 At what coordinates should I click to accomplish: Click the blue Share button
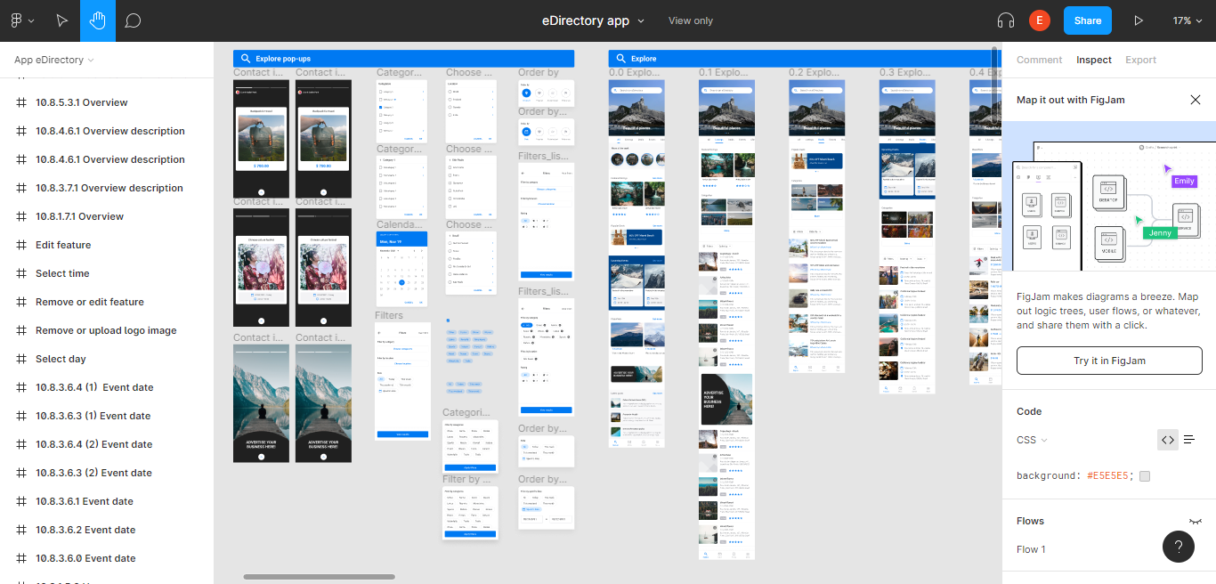coord(1087,20)
